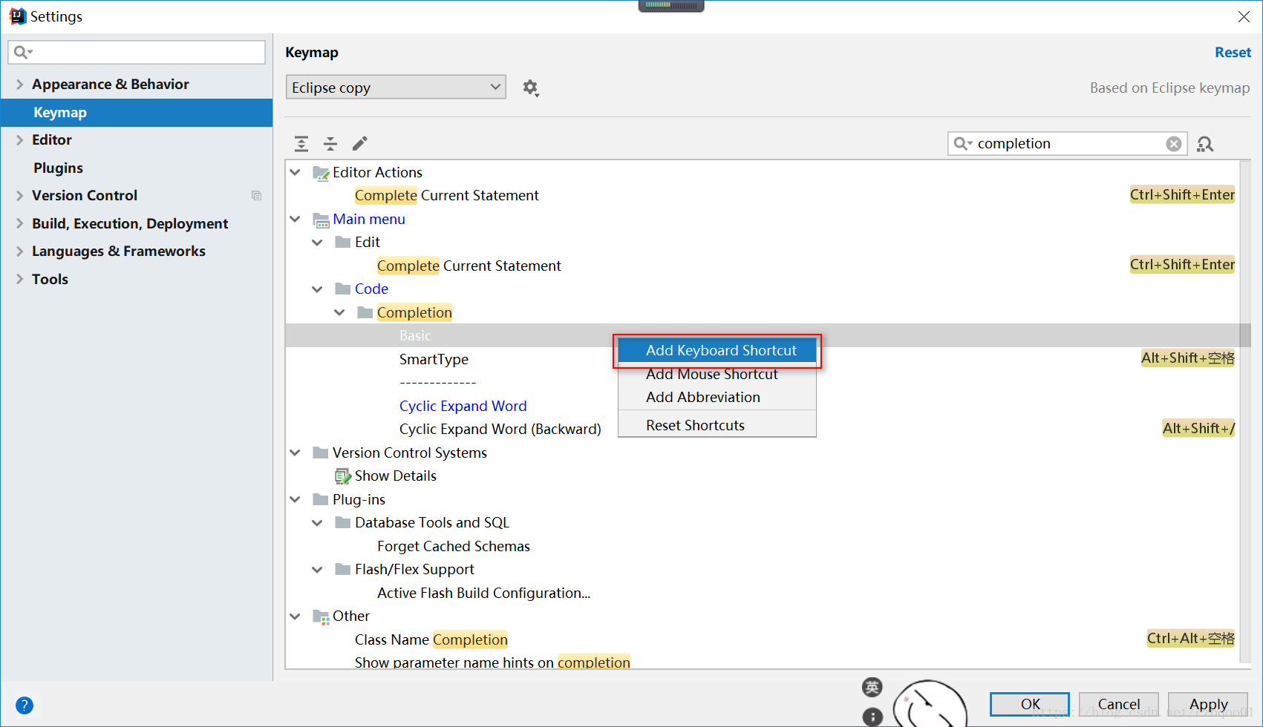Screen dimensions: 1263x727
Task: Close the Settings dialog
Action: pyautogui.click(x=1244, y=16)
